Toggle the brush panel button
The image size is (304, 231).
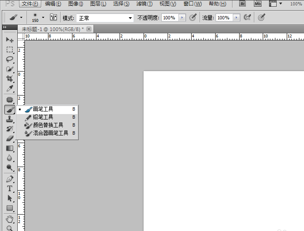pos(53,17)
